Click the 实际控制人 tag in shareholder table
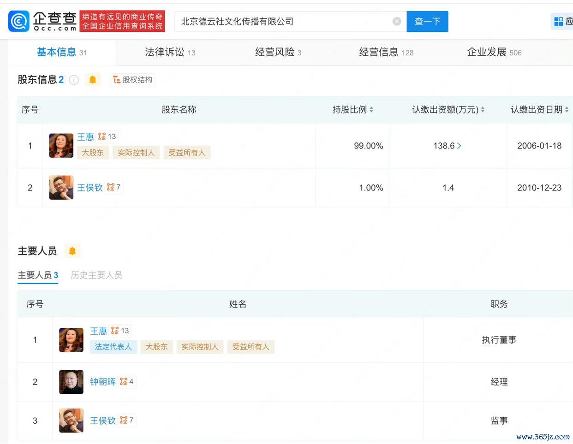Viewport: 573px width, 444px height. coord(136,153)
